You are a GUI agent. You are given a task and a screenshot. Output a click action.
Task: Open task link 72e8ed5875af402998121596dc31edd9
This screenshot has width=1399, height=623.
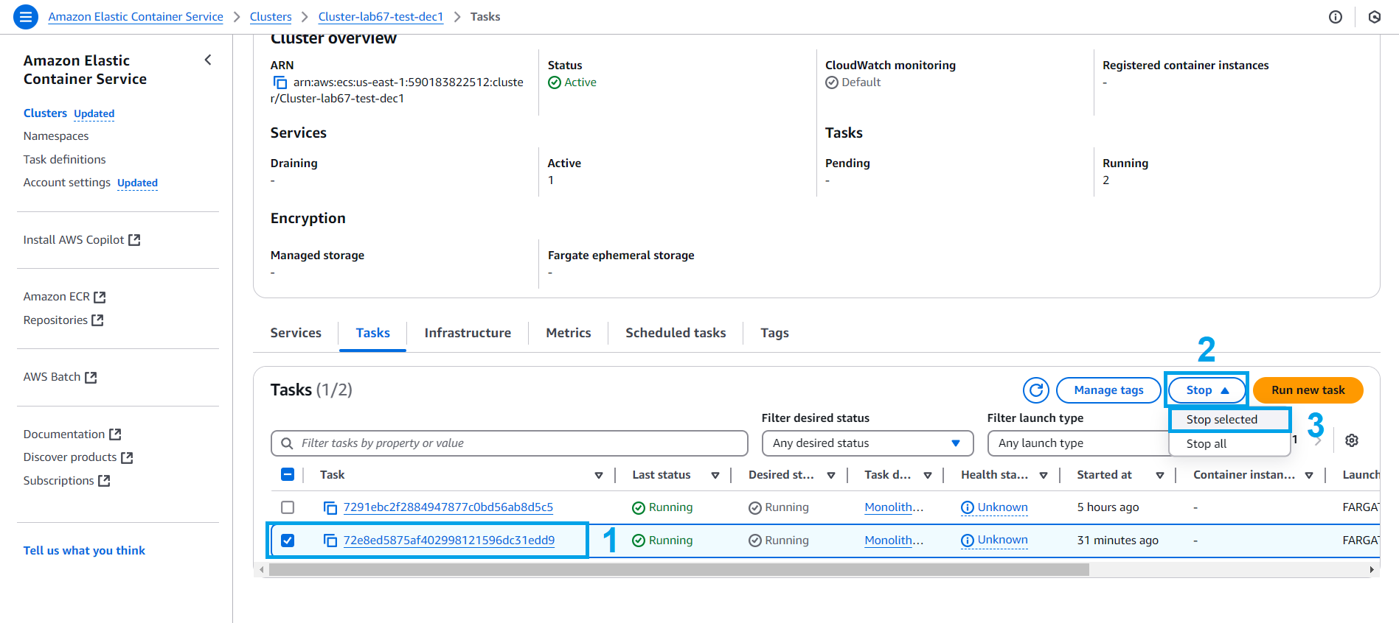click(449, 541)
